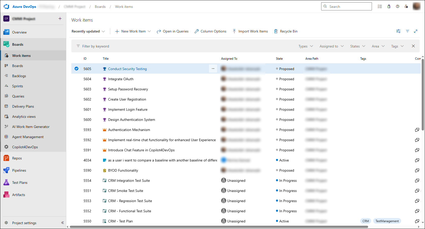Open the Marketplace shopping bag icon
This screenshot has width=425, height=229.
389,7
